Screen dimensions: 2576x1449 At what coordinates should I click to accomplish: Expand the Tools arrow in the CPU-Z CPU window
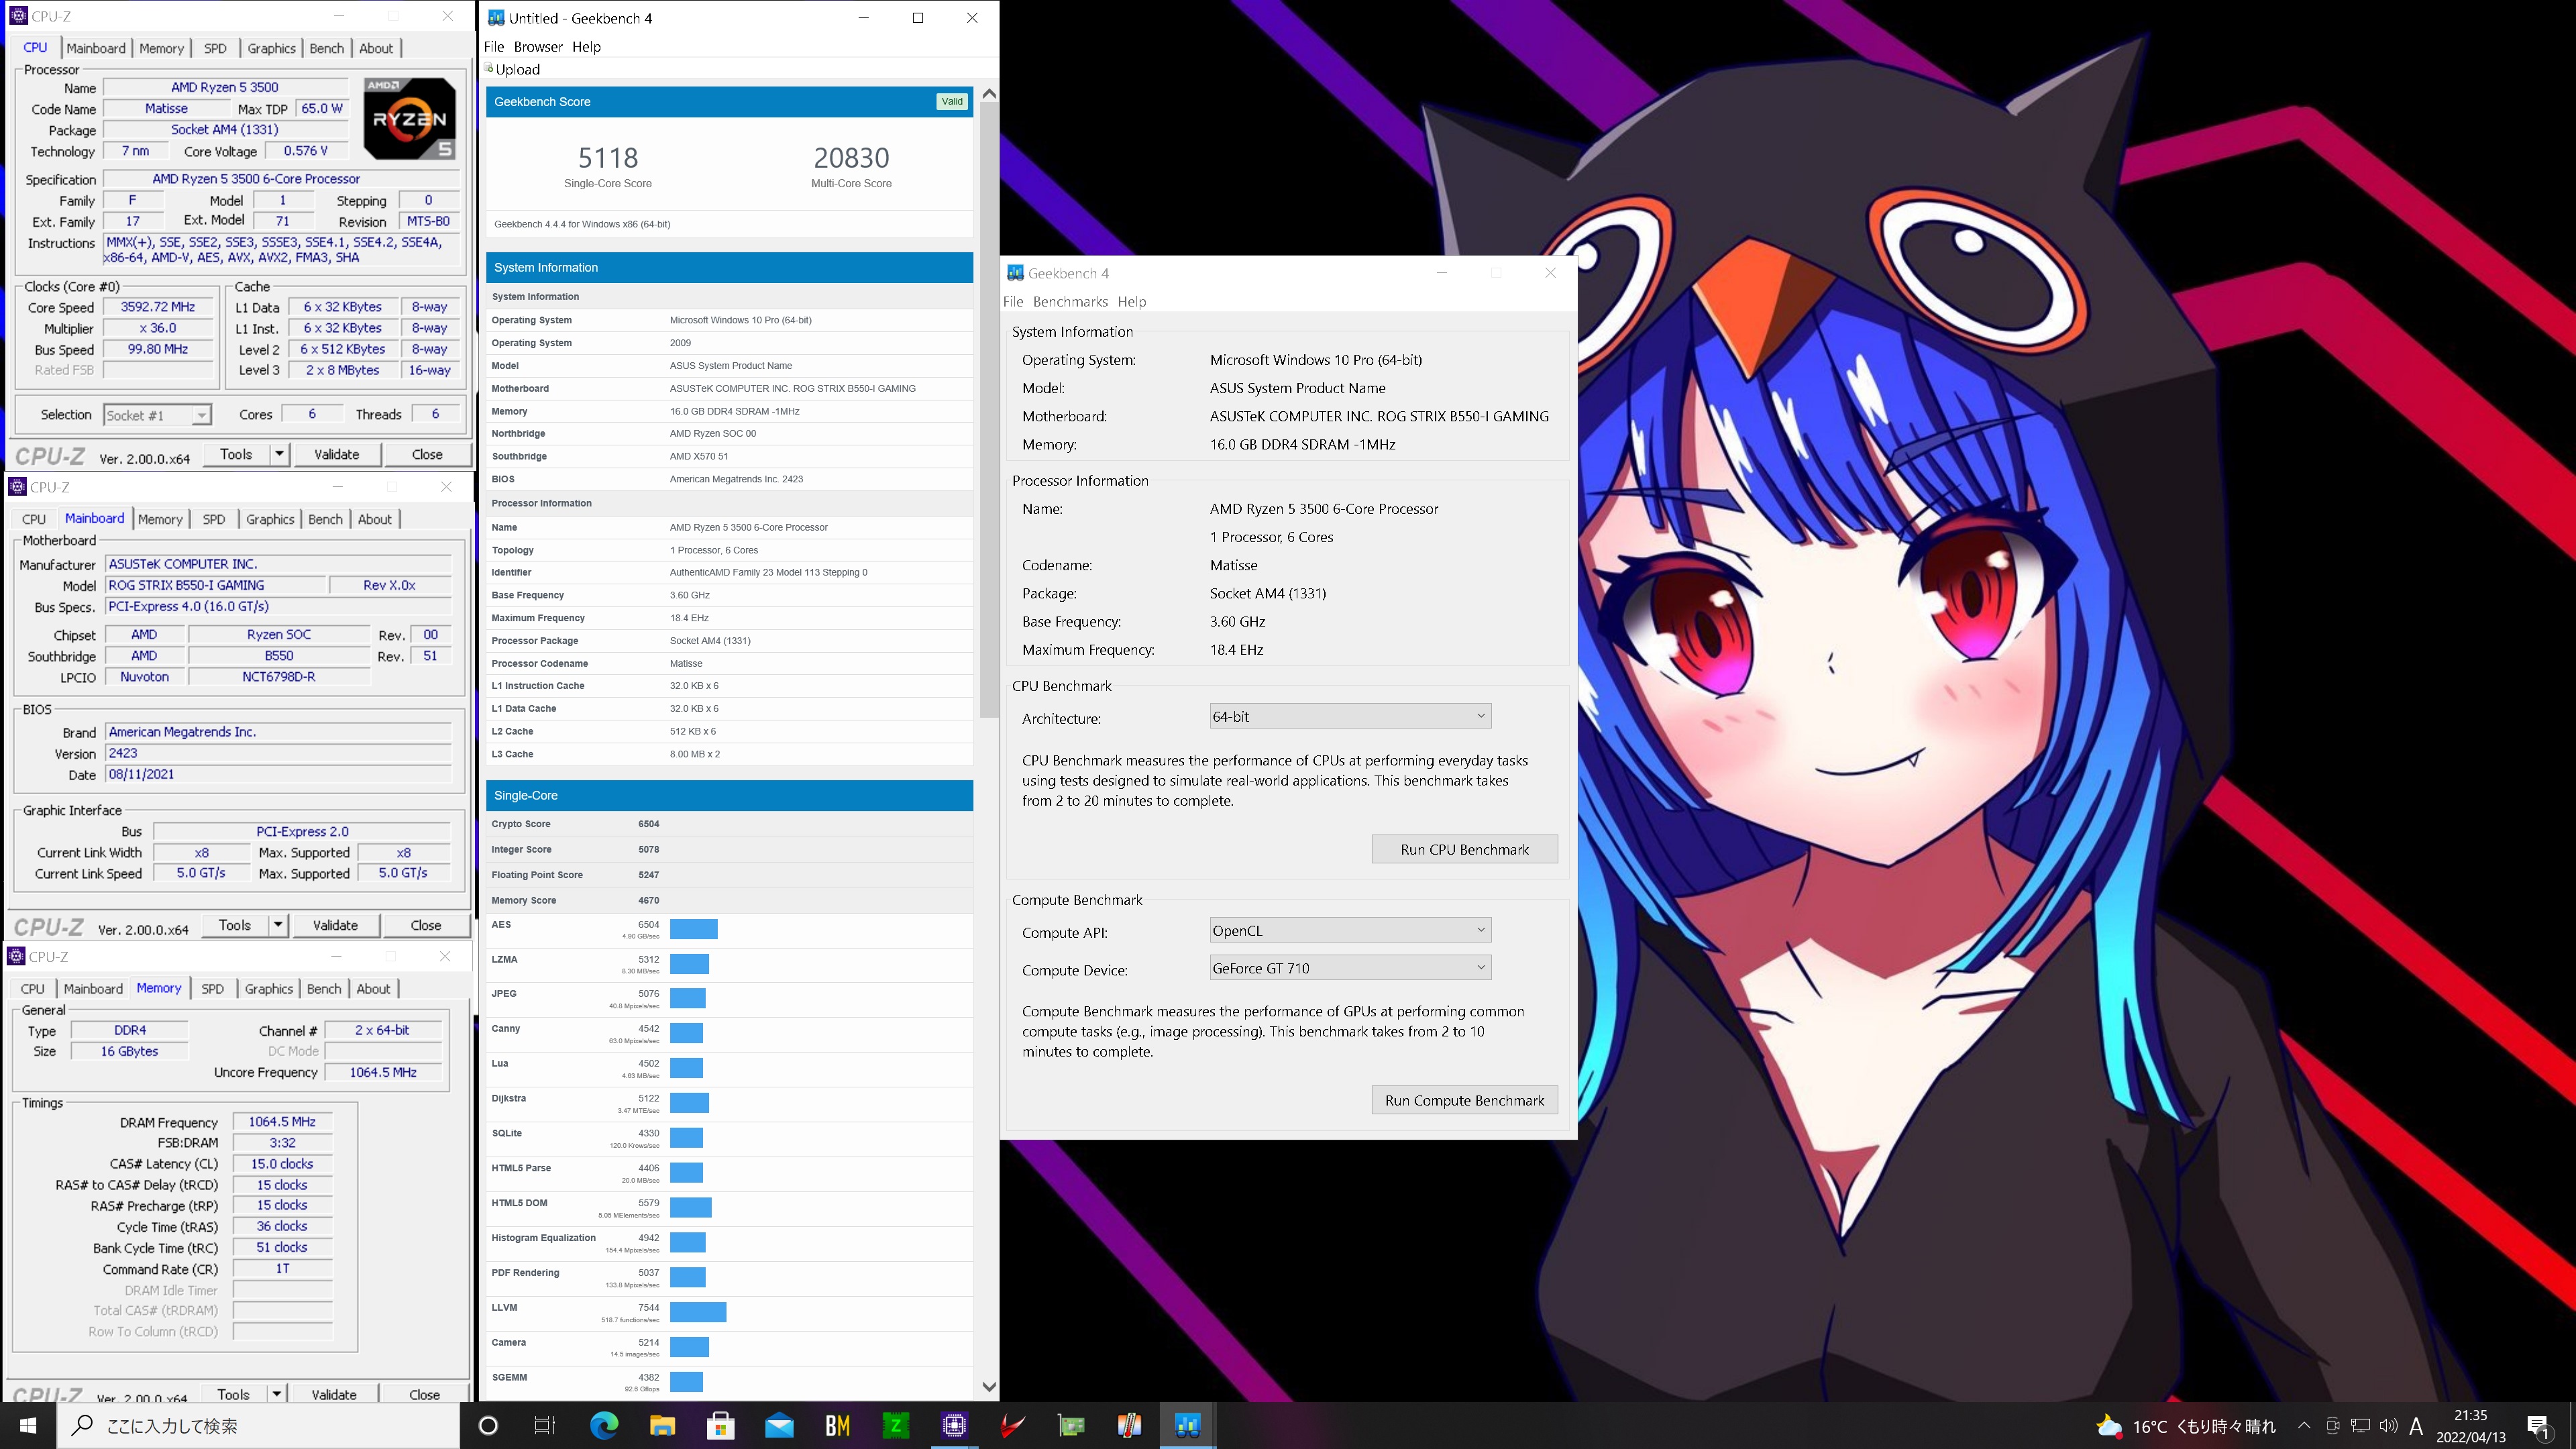click(279, 454)
